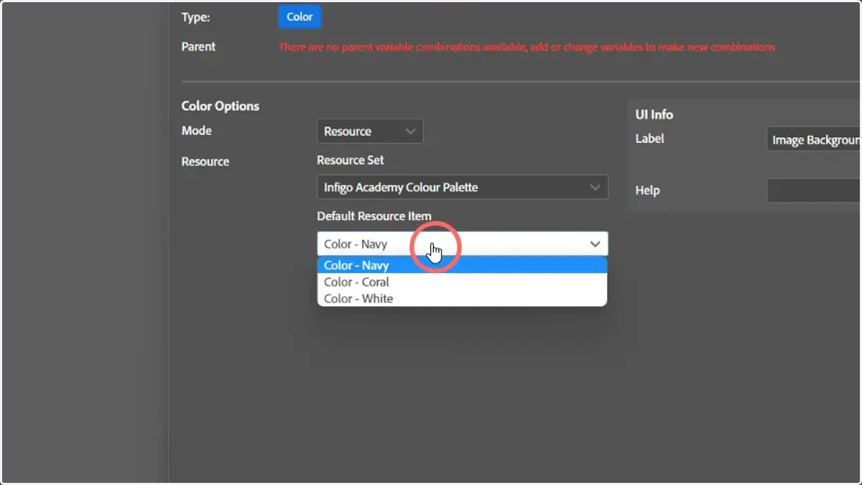Click the Type: label
The width and height of the screenshot is (862, 485).
[x=195, y=17]
